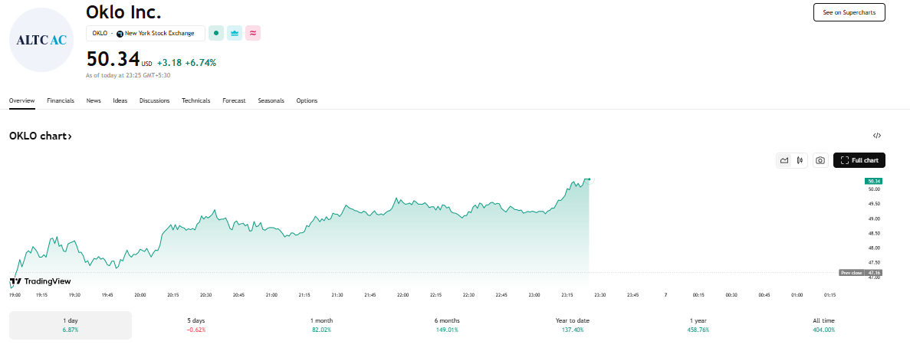Image resolution: width=910 pixels, height=348 pixels.
Task: Click the 48.00 price axis label
Action: coord(873,248)
